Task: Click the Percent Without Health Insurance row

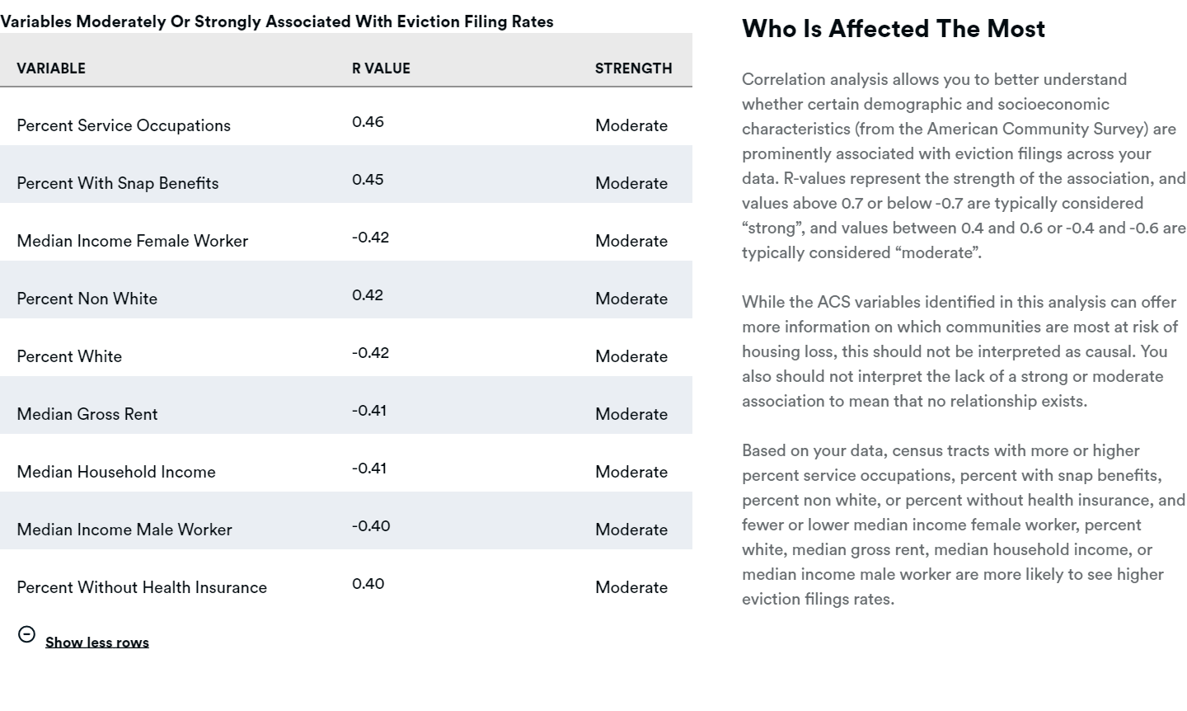Action: pos(141,587)
